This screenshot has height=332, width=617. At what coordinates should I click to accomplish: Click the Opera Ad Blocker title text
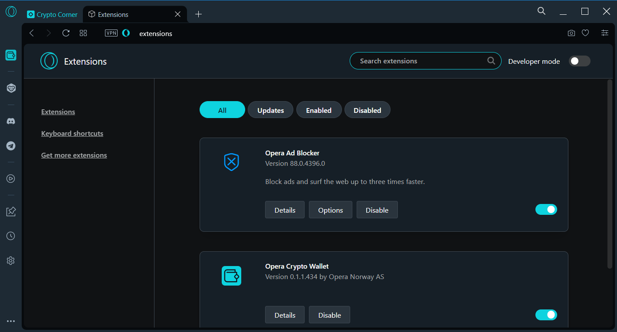click(x=292, y=153)
